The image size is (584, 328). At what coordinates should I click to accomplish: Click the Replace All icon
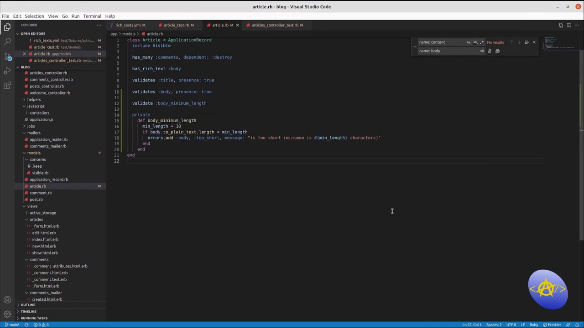(497, 51)
